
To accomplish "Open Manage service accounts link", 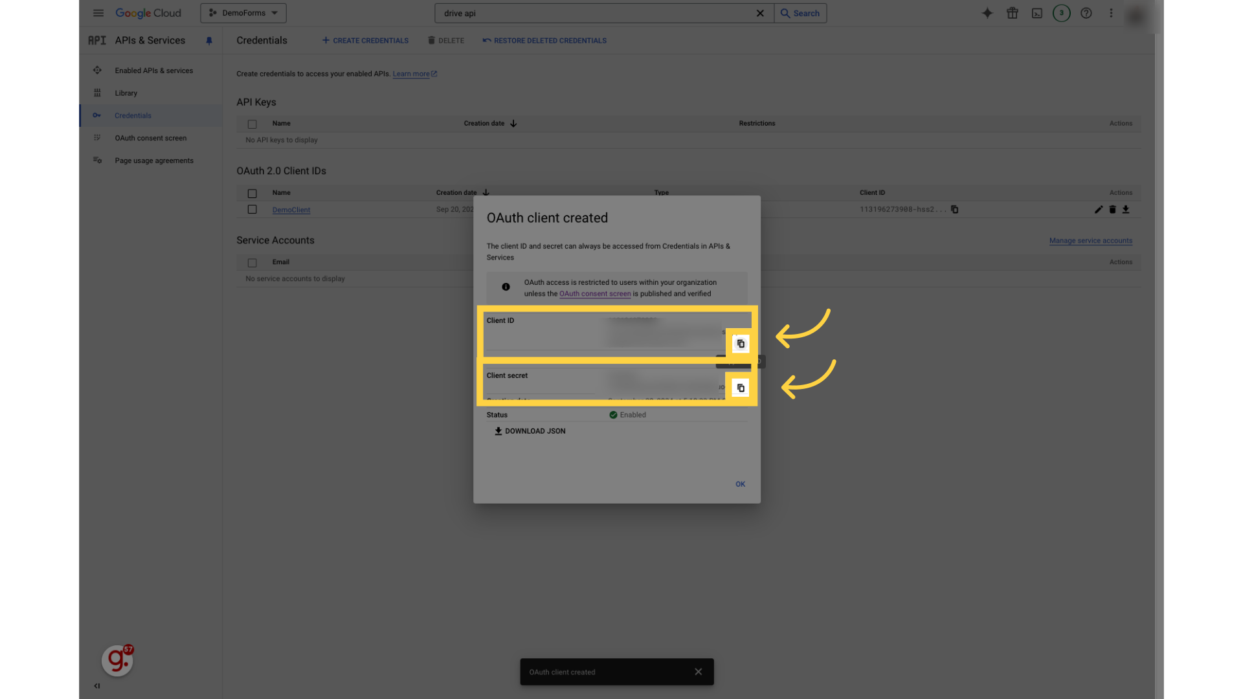I will (1091, 241).
